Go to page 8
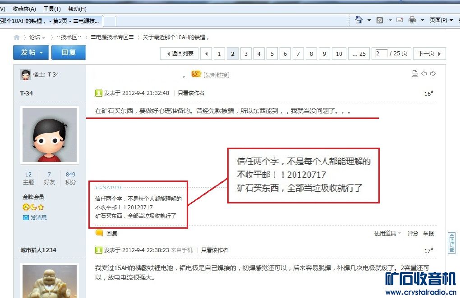 [x=311, y=54]
